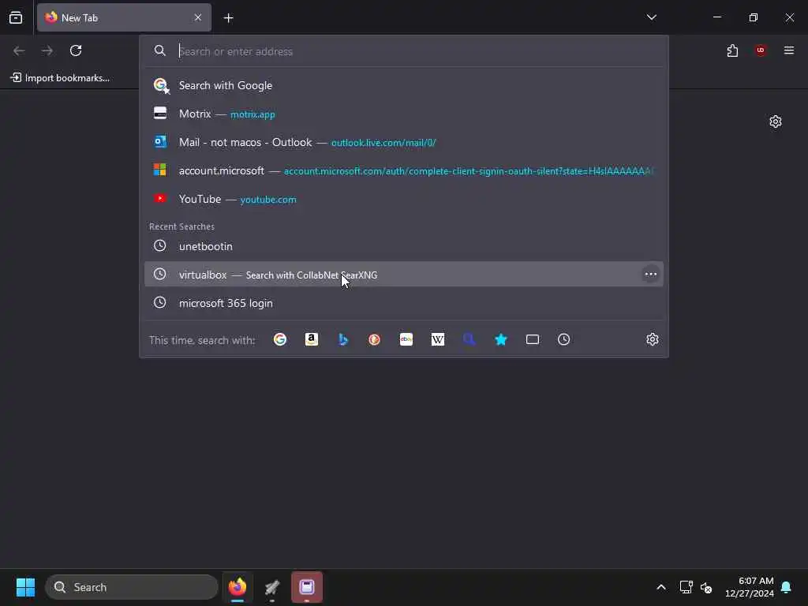The width and height of the screenshot is (808, 606).
Task: Switch to Firefox in the taskbar
Action: pyautogui.click(x=238, y=587)
